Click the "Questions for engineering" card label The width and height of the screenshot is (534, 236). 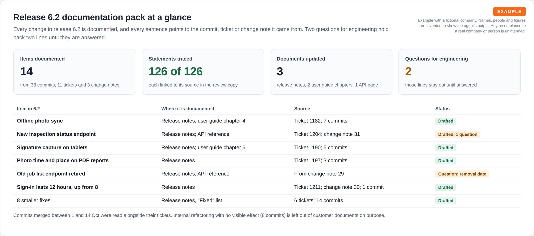coord(436,59)
